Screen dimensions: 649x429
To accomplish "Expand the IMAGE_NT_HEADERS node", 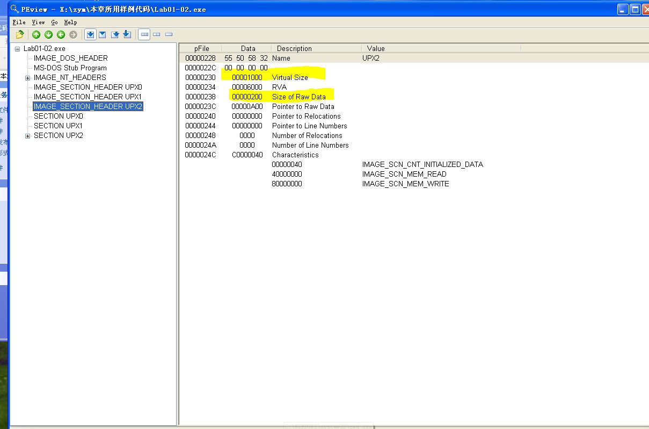I will (28, 78).
